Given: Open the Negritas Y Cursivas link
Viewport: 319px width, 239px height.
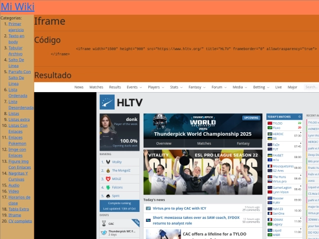Looking at the screenshot, I should click(18, 176).
